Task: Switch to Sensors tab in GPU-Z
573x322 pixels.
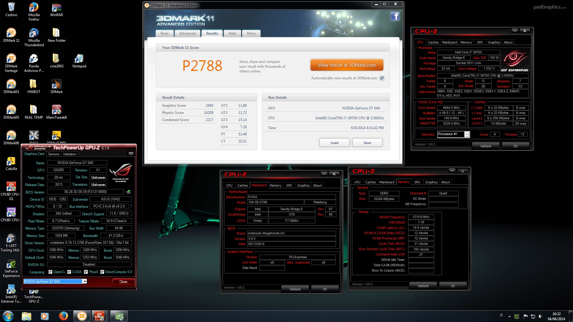Action: coord(54,154)
